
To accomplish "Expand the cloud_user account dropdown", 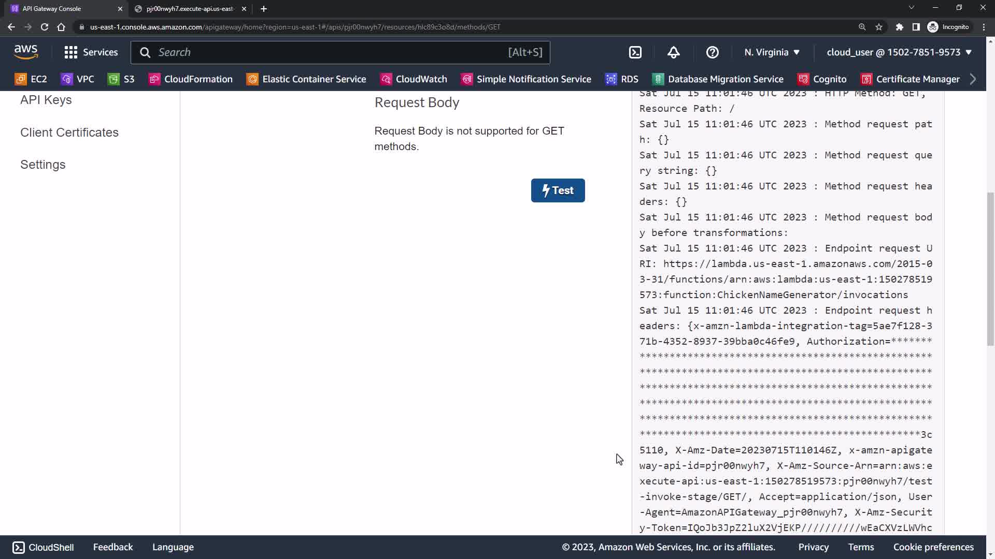I will point(899,52).
